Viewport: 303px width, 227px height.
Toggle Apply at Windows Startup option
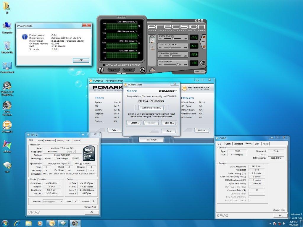tap(104, 65)
